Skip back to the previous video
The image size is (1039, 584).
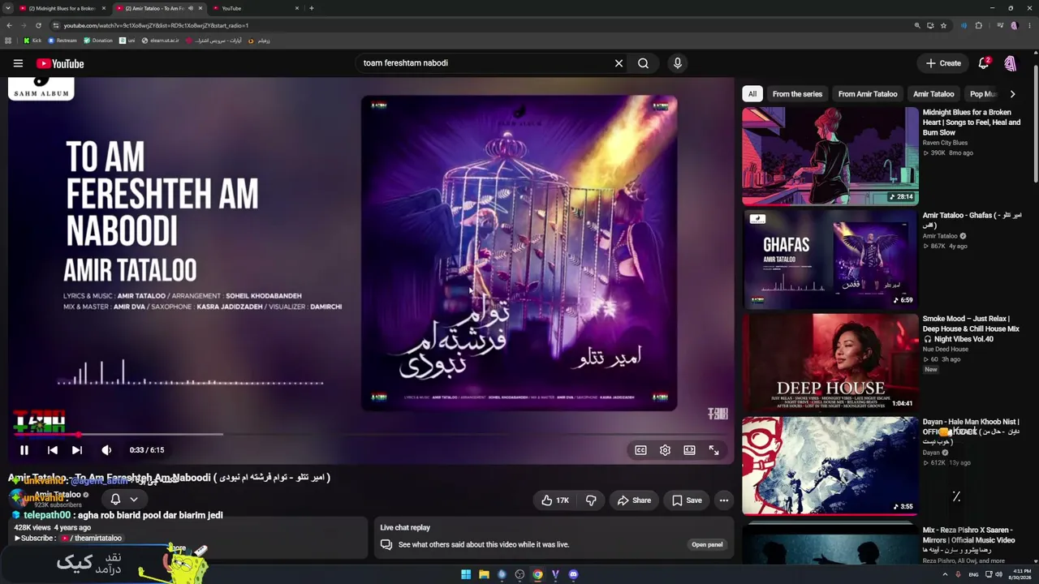(52, 450)
